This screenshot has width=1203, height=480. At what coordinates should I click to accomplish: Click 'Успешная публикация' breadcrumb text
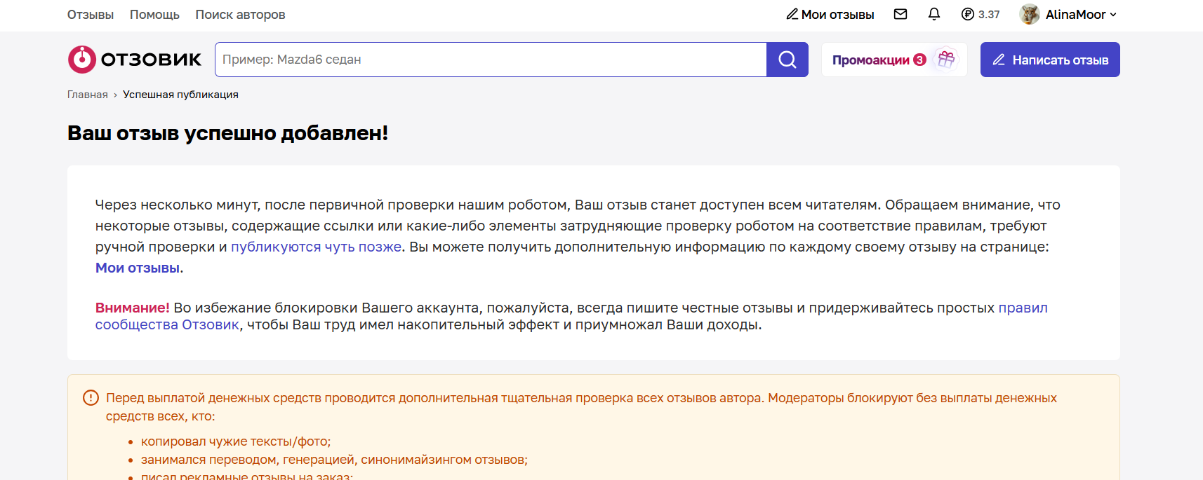point(180,95)
